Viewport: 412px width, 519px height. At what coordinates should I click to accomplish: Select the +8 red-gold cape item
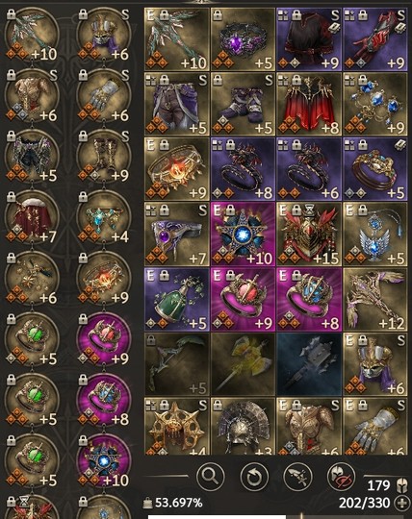(309, 104)
